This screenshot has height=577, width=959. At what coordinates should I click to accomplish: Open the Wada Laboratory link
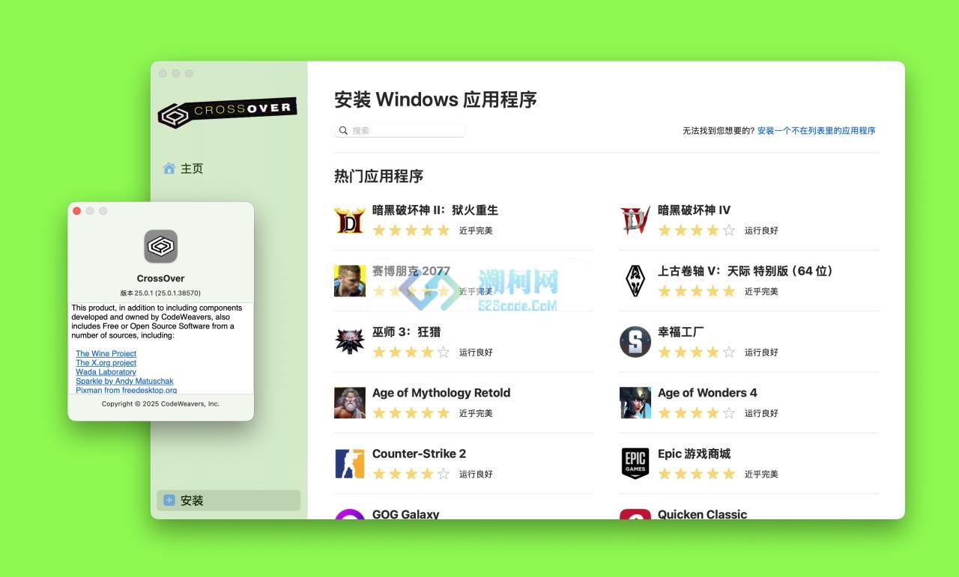pyautogui.click(x=106, y=372)
